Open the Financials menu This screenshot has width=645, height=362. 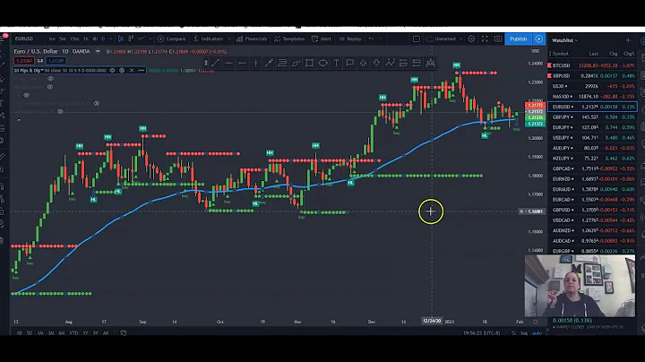tap(252, 39)
